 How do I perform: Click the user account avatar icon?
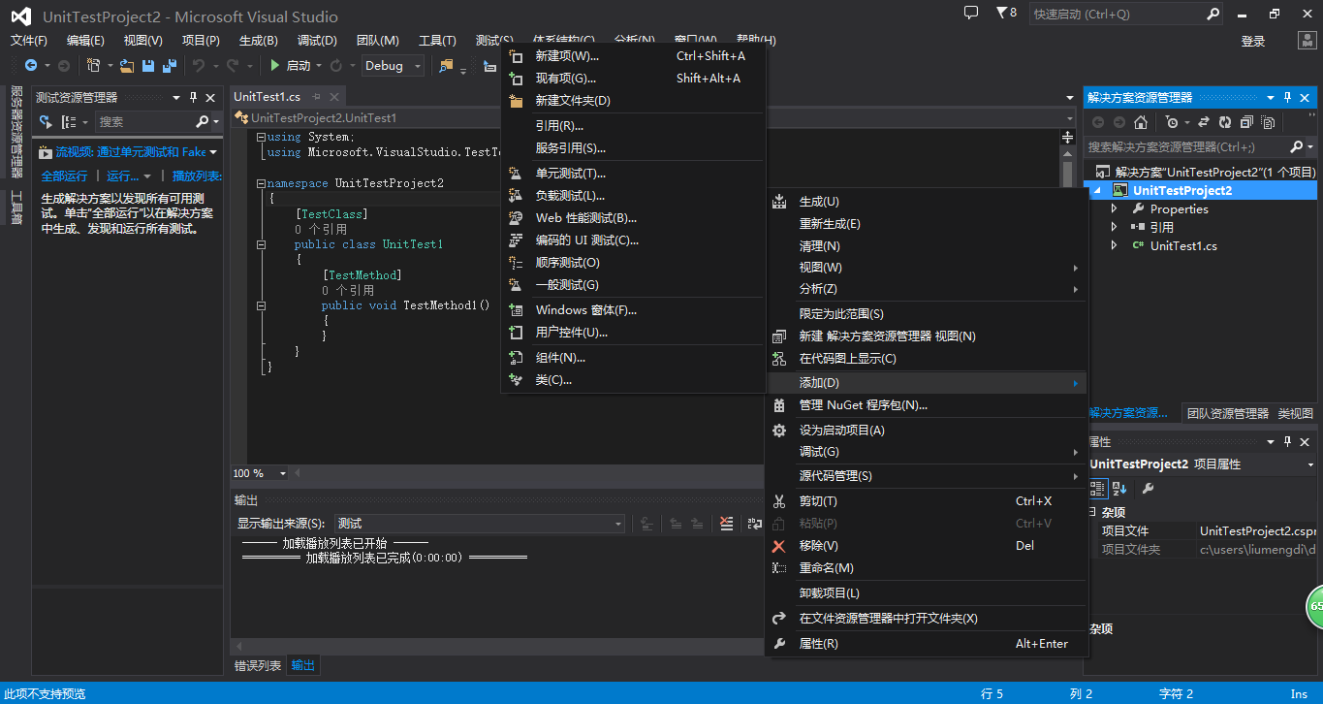[x=1307, y=41]
